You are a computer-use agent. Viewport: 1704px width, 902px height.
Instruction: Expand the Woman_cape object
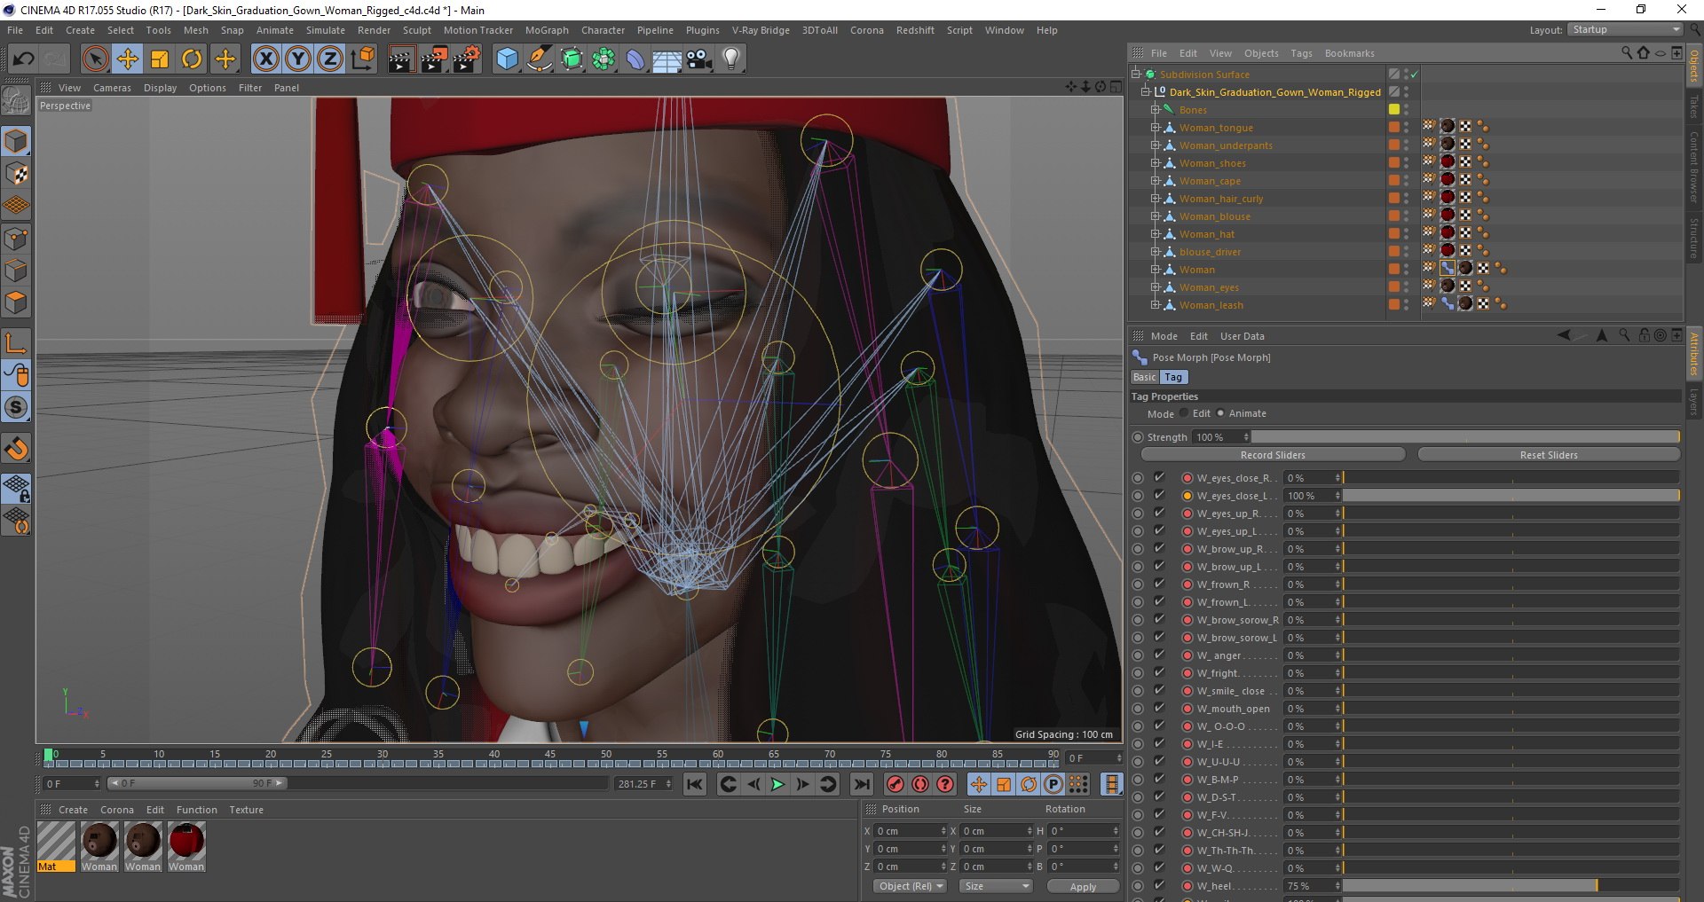tap(1156, 181)
